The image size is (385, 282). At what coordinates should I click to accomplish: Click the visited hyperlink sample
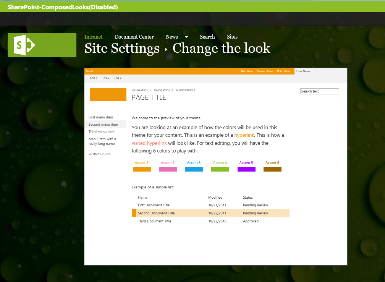point(149,143)
